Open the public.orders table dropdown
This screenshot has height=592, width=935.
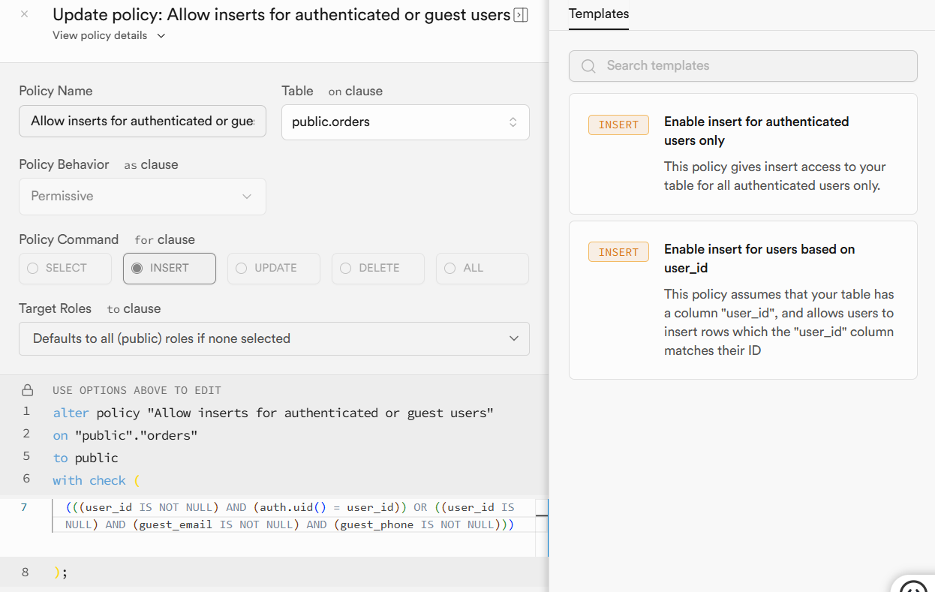(405, 122)
